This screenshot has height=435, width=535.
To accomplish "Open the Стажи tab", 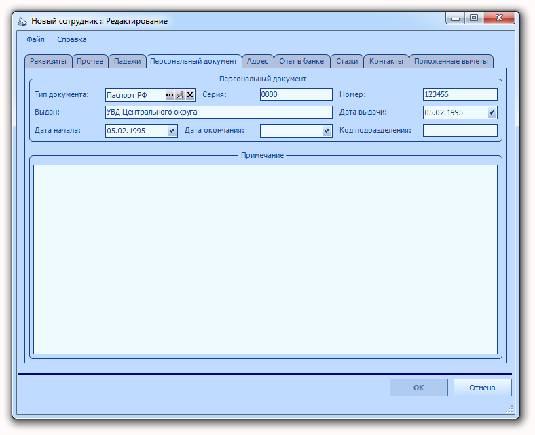I will click(347, 61).
